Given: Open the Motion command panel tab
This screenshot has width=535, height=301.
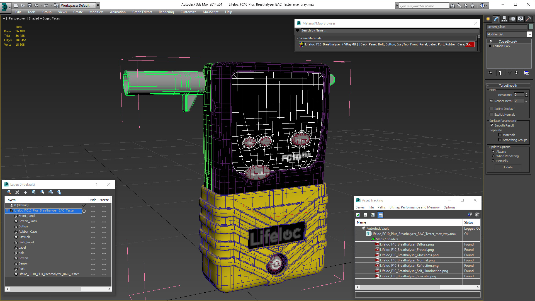Looking at the screenshot, I should 512,19.
